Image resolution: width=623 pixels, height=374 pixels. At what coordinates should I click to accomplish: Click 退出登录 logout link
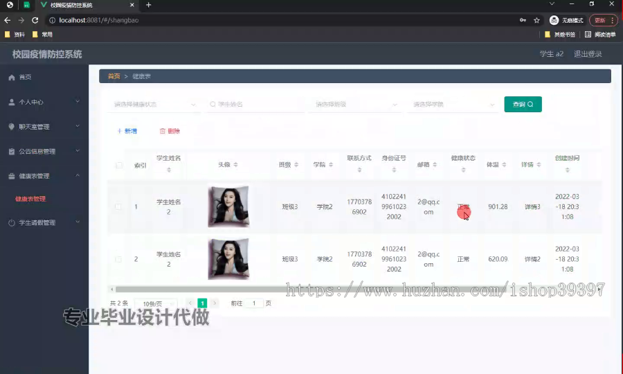(x=588, y=54)
